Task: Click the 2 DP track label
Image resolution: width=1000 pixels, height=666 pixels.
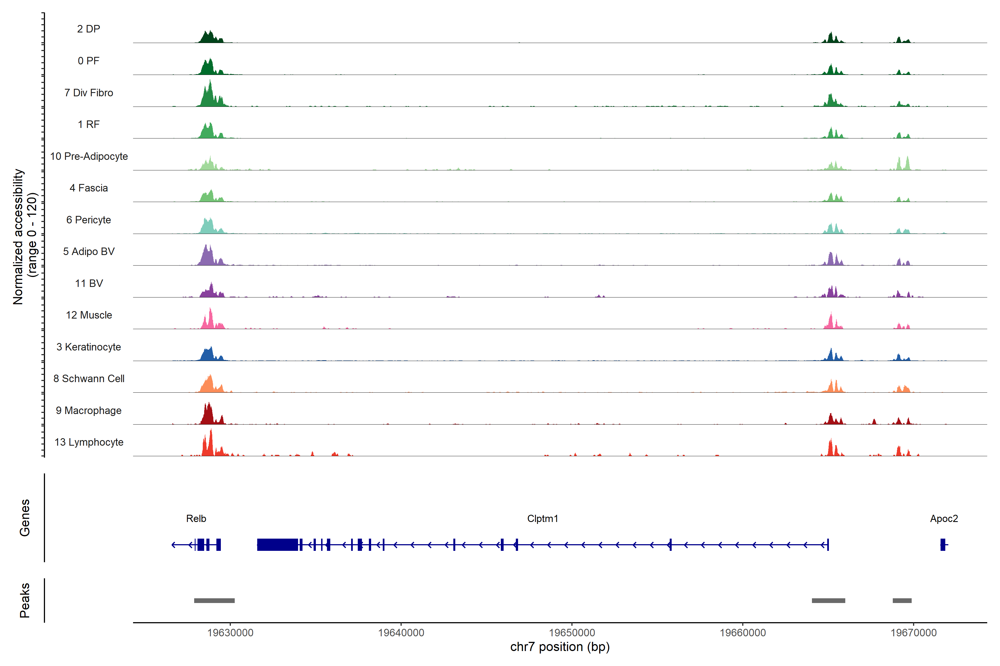Action: tap(88, 29)
